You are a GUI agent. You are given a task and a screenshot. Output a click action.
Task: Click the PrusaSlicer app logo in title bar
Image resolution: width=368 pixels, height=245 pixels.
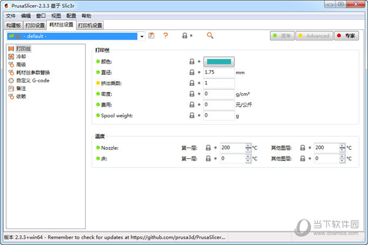click(7, 6)
